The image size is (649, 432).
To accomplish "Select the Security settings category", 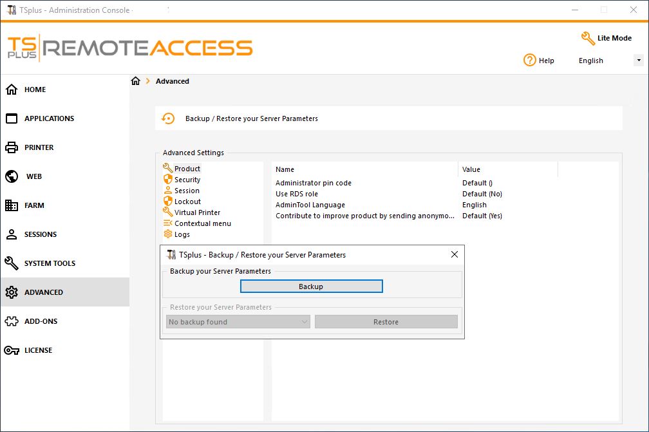I will pos(186,180).
